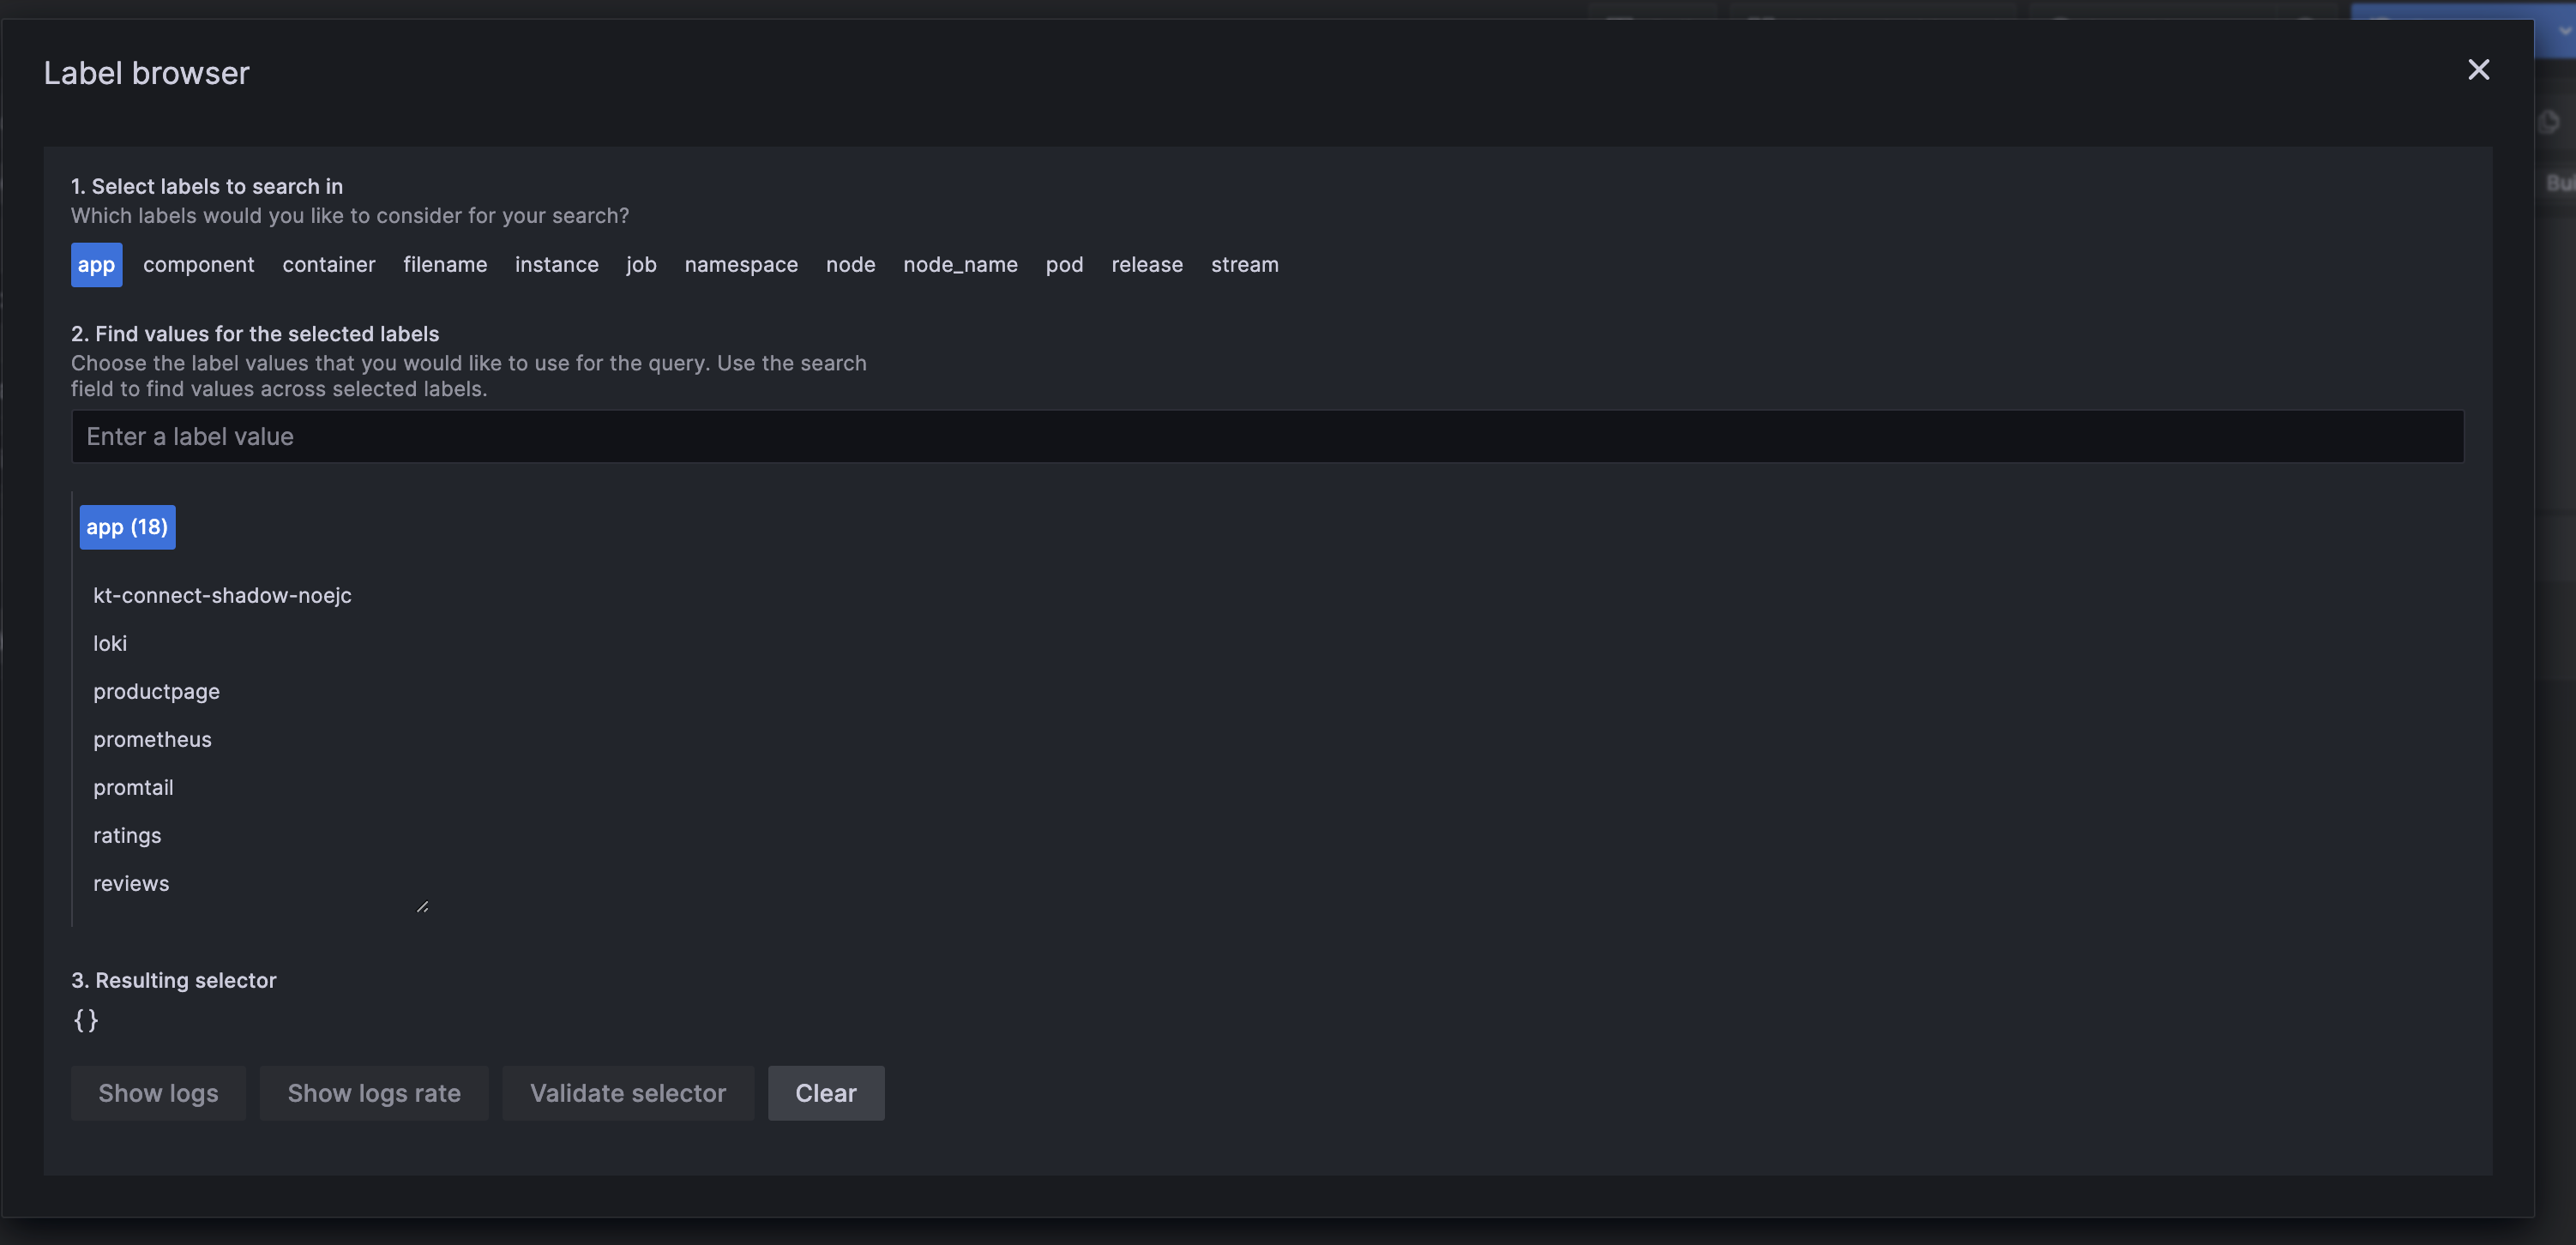Image resolution: width=2576 pixels, height=1245 pixels.
Task: Select the instance label
Action: [x=556, y=265]
